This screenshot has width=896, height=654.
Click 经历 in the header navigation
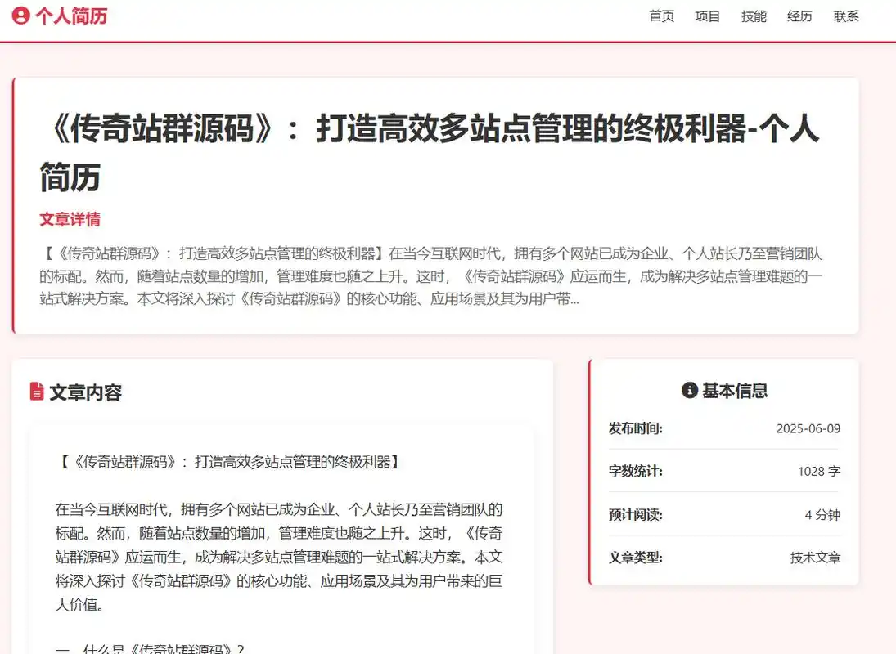[799, 16]
